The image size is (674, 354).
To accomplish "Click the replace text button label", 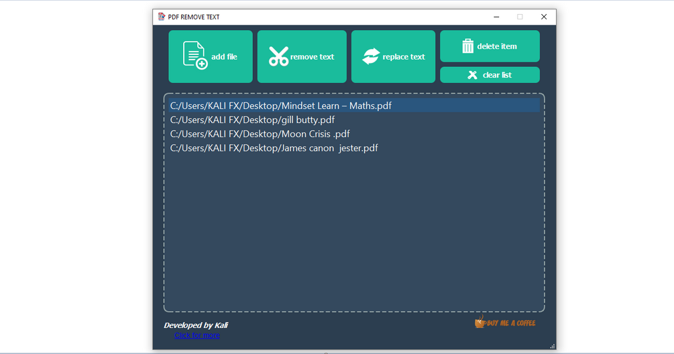I will [x=404, y=57].
